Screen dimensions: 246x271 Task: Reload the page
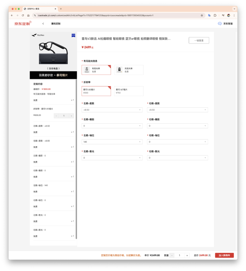click(x=23, y=15)
